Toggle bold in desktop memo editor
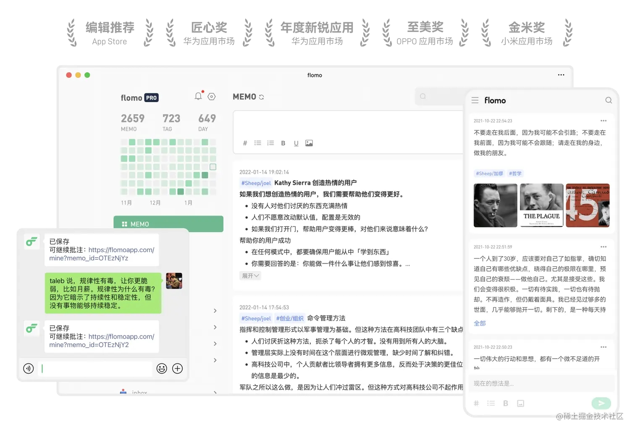The width and height of the screenshot is (635, 432). [283, 143]
